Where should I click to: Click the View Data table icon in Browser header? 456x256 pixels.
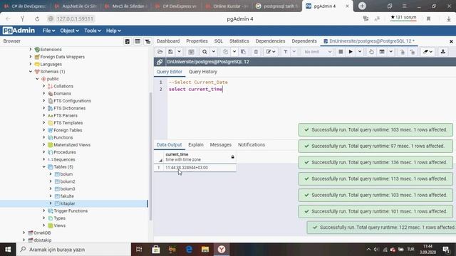point(138,41)
